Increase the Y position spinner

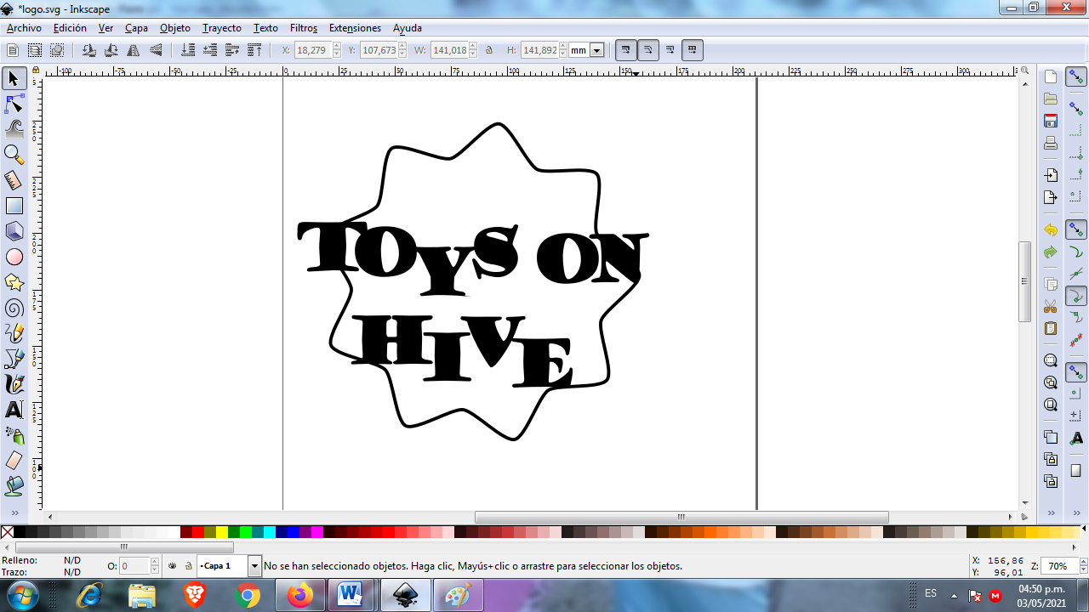404,47
